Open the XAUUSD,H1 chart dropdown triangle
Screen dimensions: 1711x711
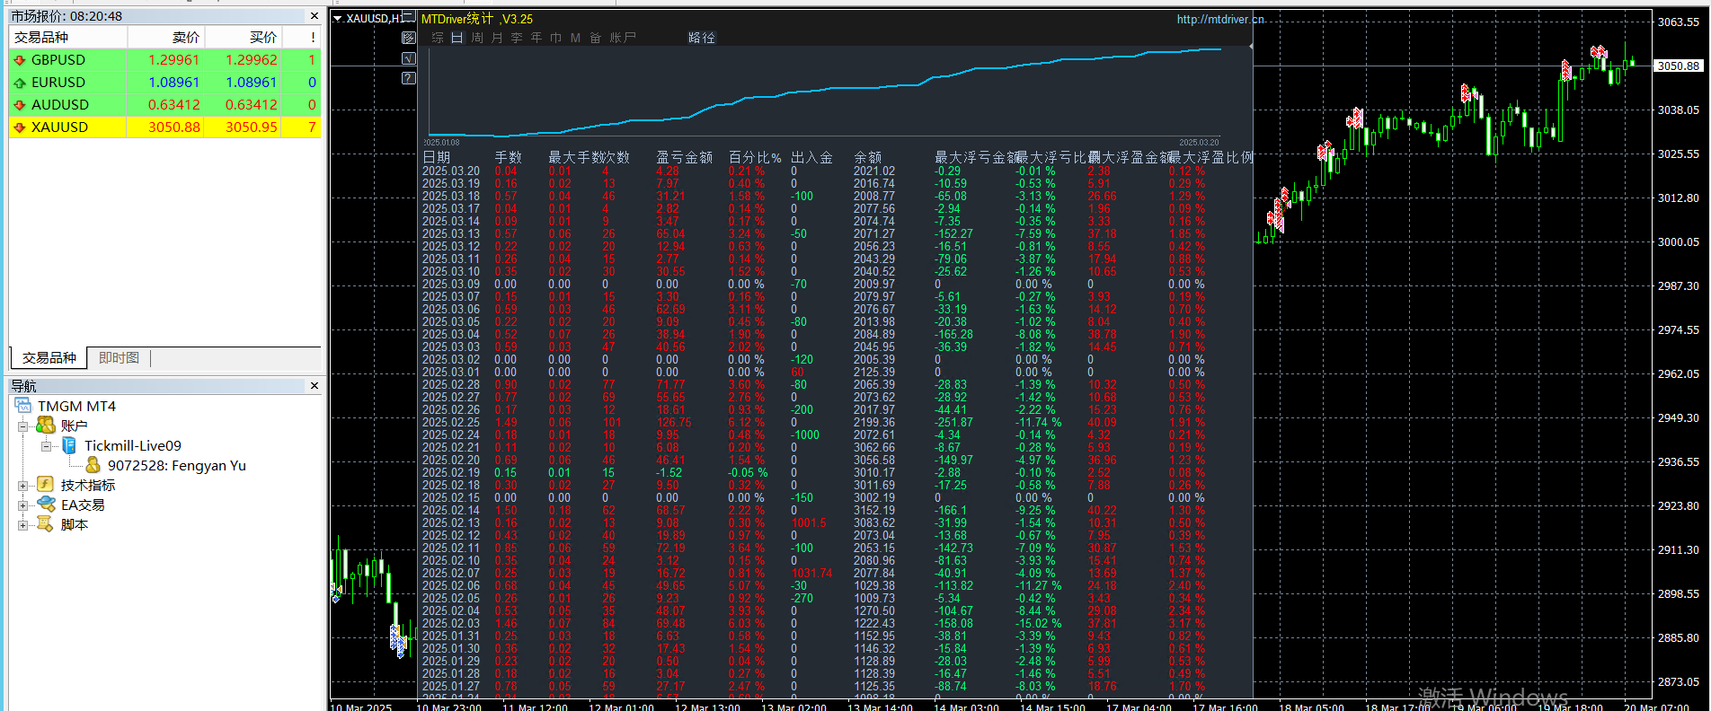(x=337, y=18)
